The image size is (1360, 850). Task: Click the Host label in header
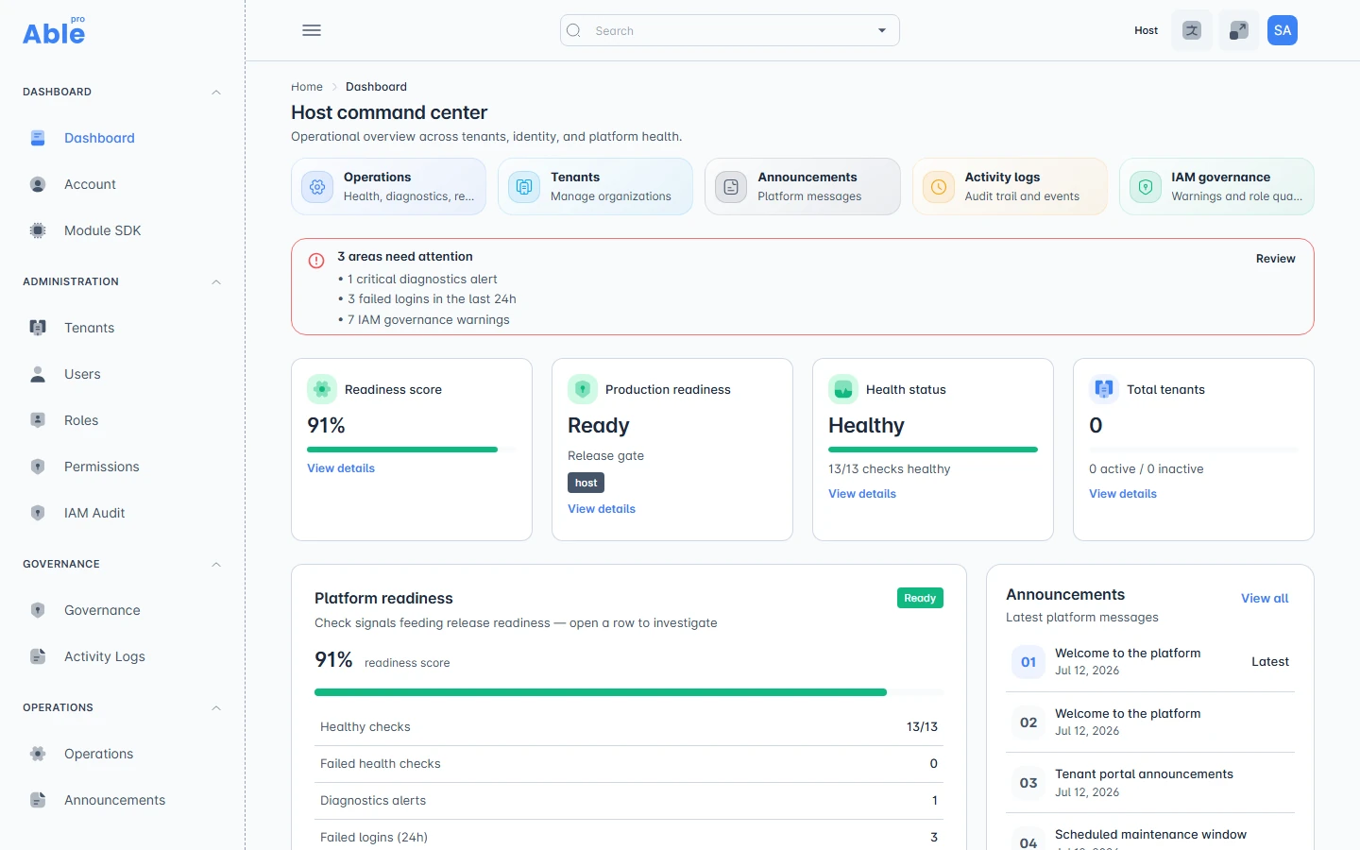pos(1146,30)
